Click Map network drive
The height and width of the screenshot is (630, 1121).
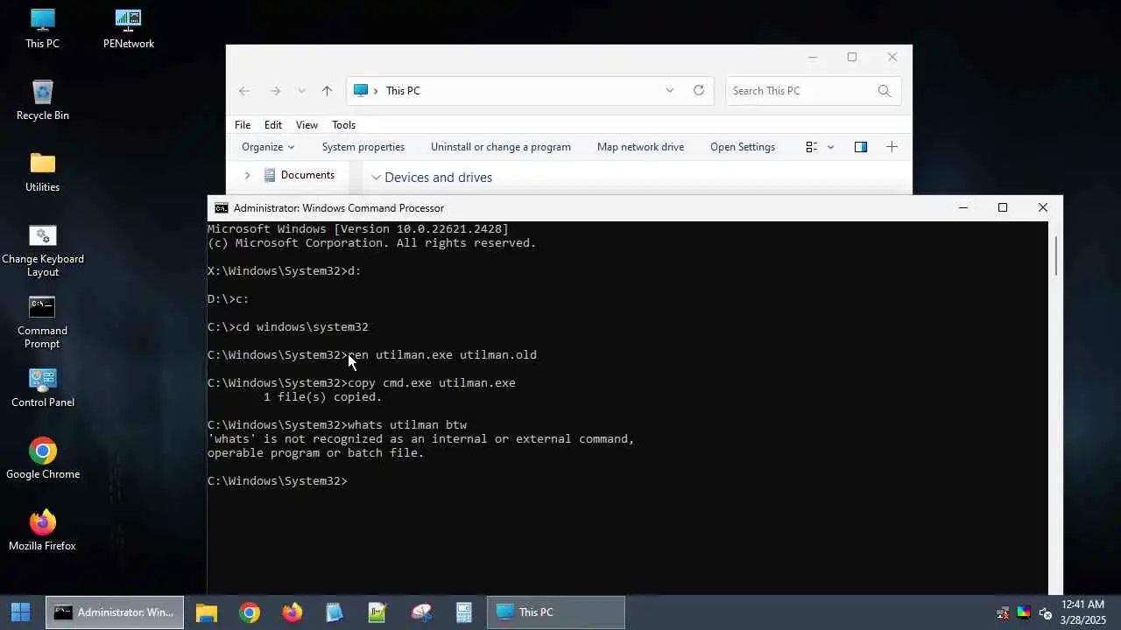[x=640, y=147]
